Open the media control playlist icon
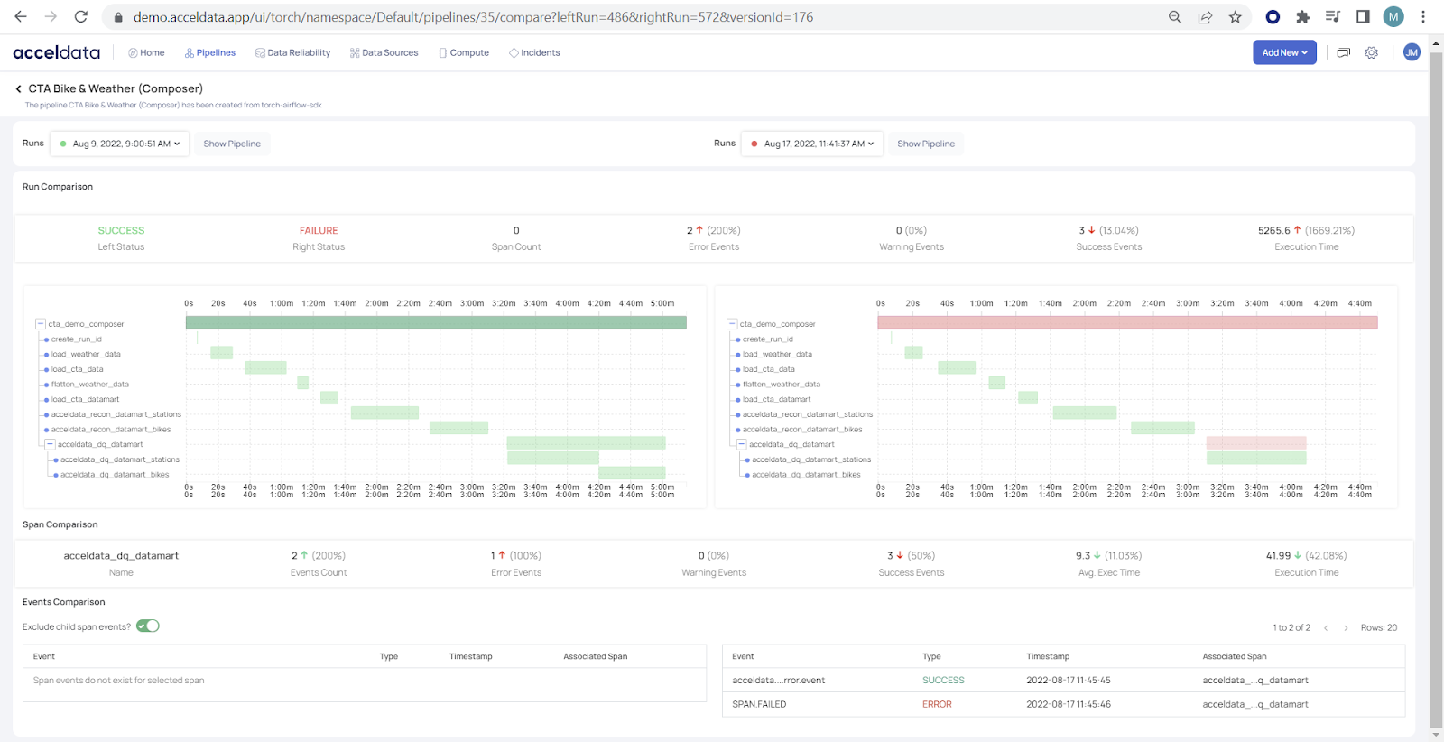The height and width of the screenshot is (742, 1444). [x=1332, y=17]
